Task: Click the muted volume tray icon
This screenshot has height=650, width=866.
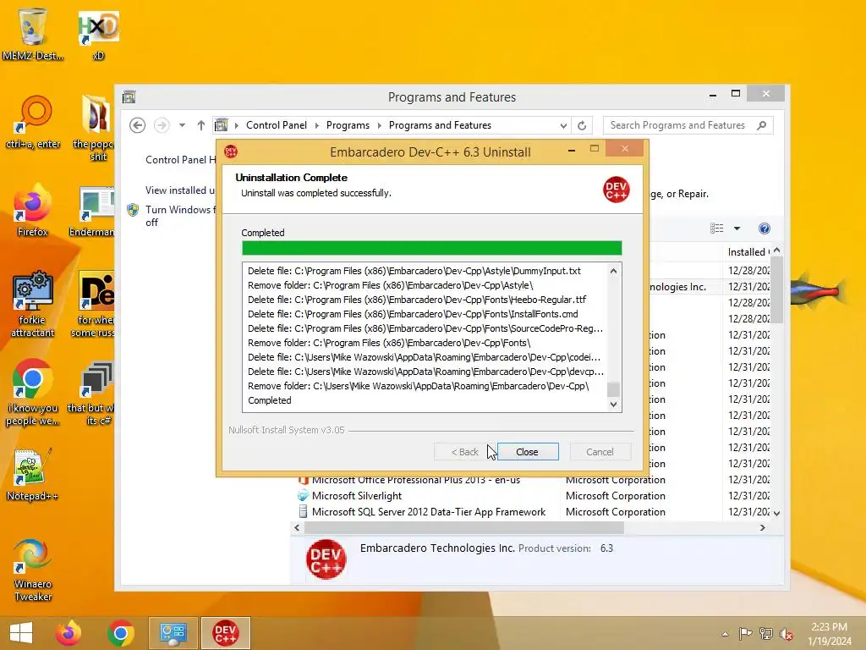Action: (786, 634)
